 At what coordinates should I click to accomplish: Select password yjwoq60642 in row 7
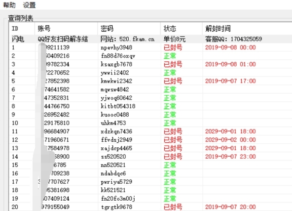(116, 98)
